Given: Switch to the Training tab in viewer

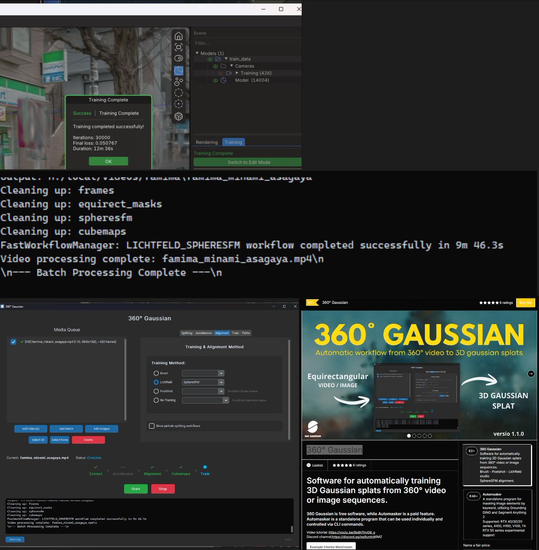Looking at the screenshot, I should tap(233, 143).
